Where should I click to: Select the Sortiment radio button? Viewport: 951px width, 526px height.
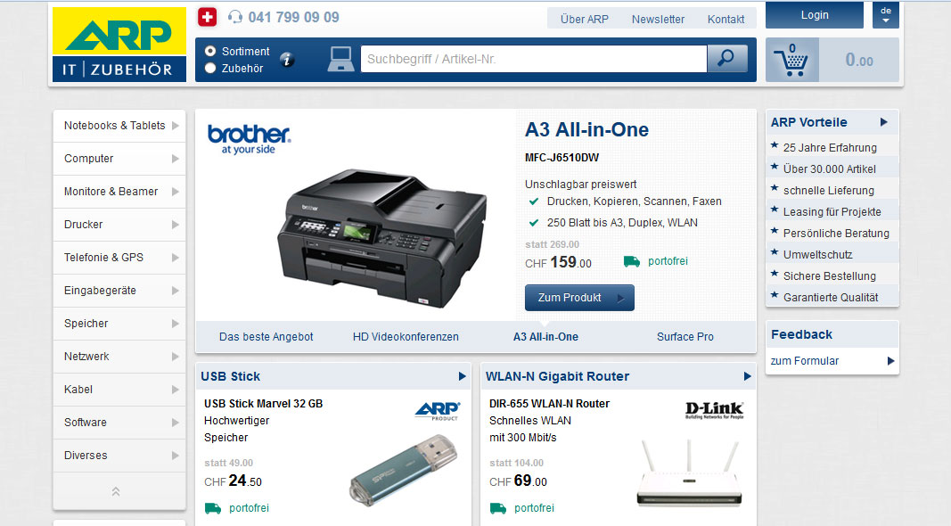210,51
